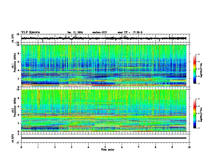Click the "VLF Spectra" title text
213x165 pixels.
30,32
